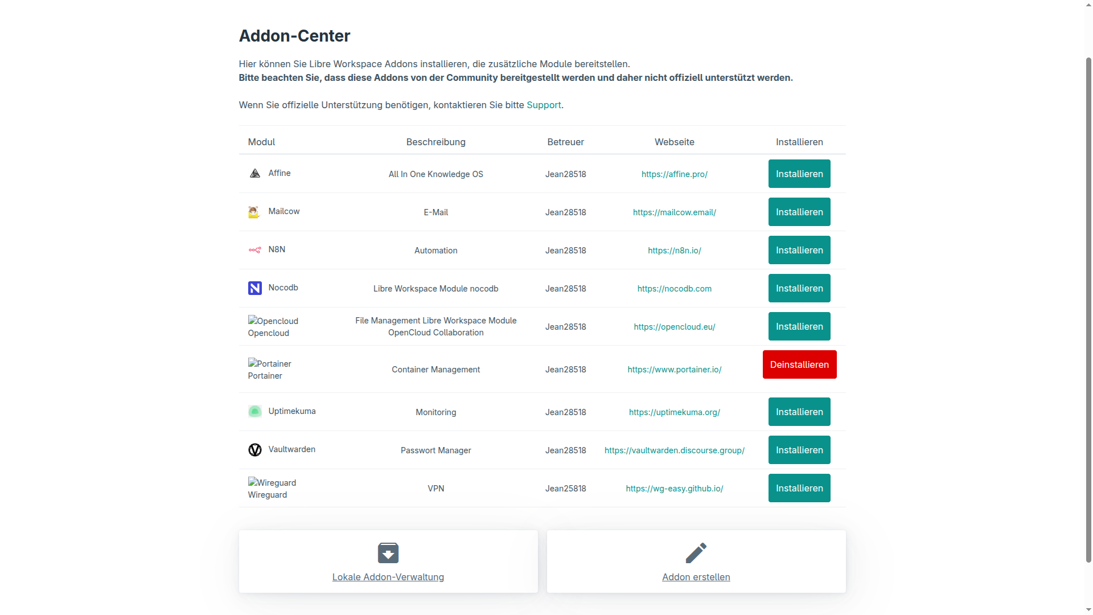Open the Support link
Viewport: 1093px width, 615px height.
tap(544, 105)
